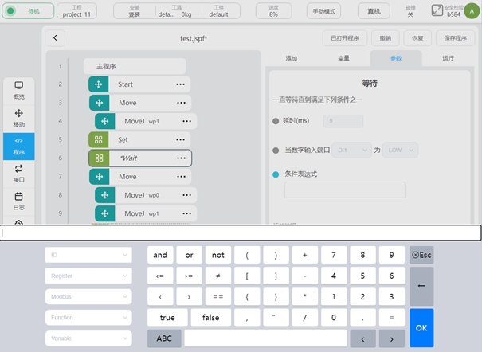The height and width of the screenshot is (352, 482).
Task: Click the 保存程序 save program button
Action: pos(454,38)
